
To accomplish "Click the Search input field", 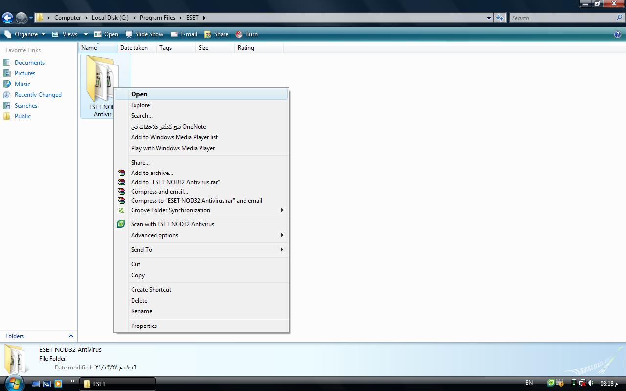I will (x=562, y=18).
